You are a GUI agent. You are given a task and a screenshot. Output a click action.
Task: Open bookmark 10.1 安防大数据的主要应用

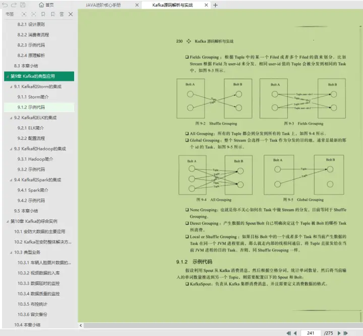click(40, 231)
